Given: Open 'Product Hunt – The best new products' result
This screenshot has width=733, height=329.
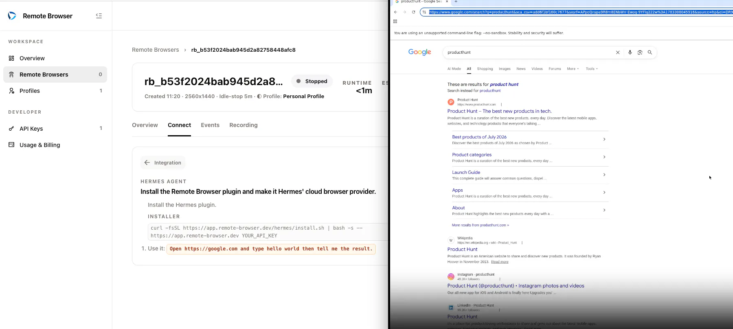Looking at the screenshot, I should tap(500, 111).
